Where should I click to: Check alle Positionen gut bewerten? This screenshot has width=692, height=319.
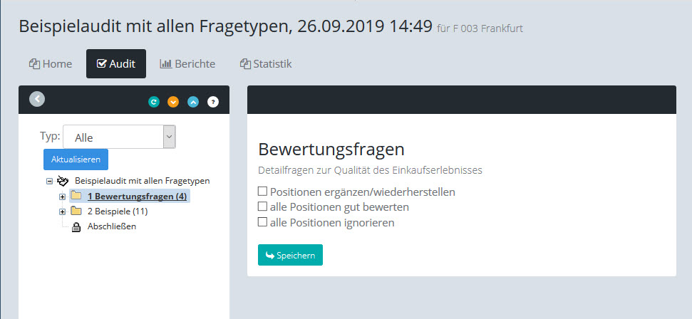[x=262, y=207]
